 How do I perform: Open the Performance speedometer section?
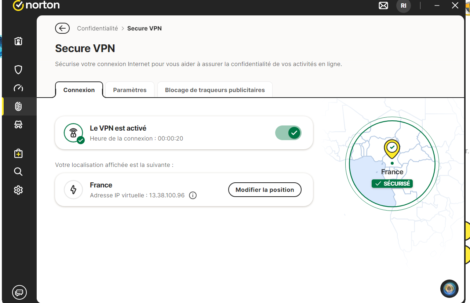pyautogui.click(x=18, y=88)
